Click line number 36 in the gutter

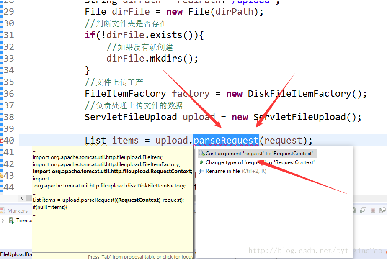(x=9, y=94)
